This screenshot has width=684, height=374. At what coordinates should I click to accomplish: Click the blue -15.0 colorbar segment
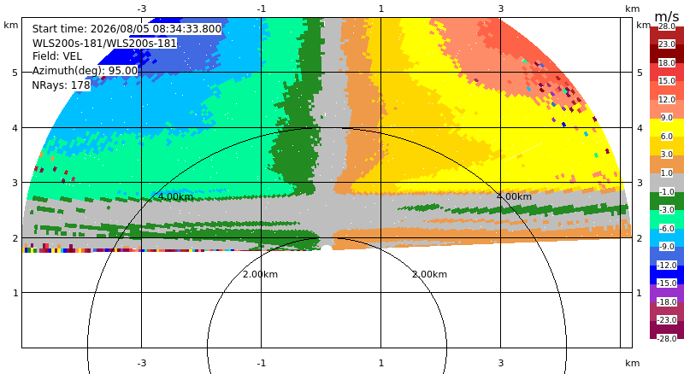point(667,275)
